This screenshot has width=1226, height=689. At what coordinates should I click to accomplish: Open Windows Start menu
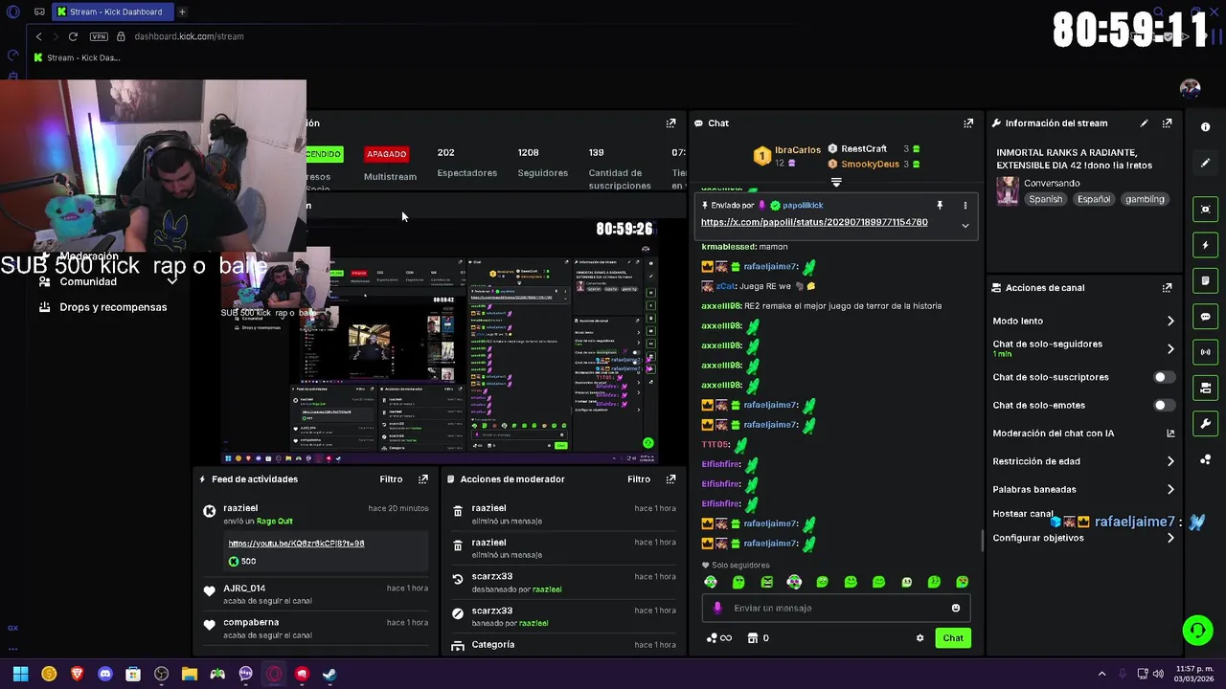[x=20, y=674]
